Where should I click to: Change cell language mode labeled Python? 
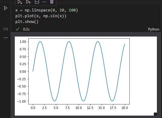point(154,29)
